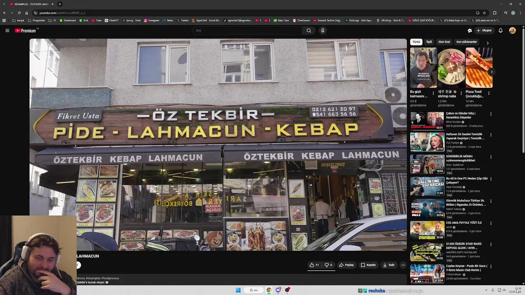The width and height of the screenshot is (525, 295).
Task: Download the video with İndir
Action: pyautogui.click(x=388, y=265)
